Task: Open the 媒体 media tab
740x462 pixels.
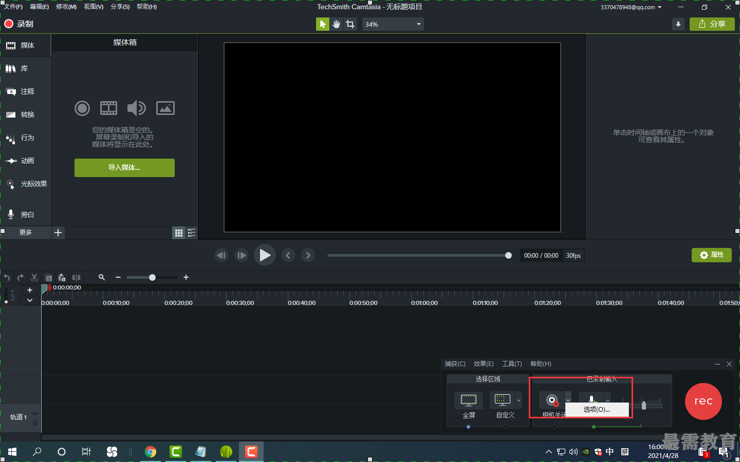Action: tap(26, 45)
